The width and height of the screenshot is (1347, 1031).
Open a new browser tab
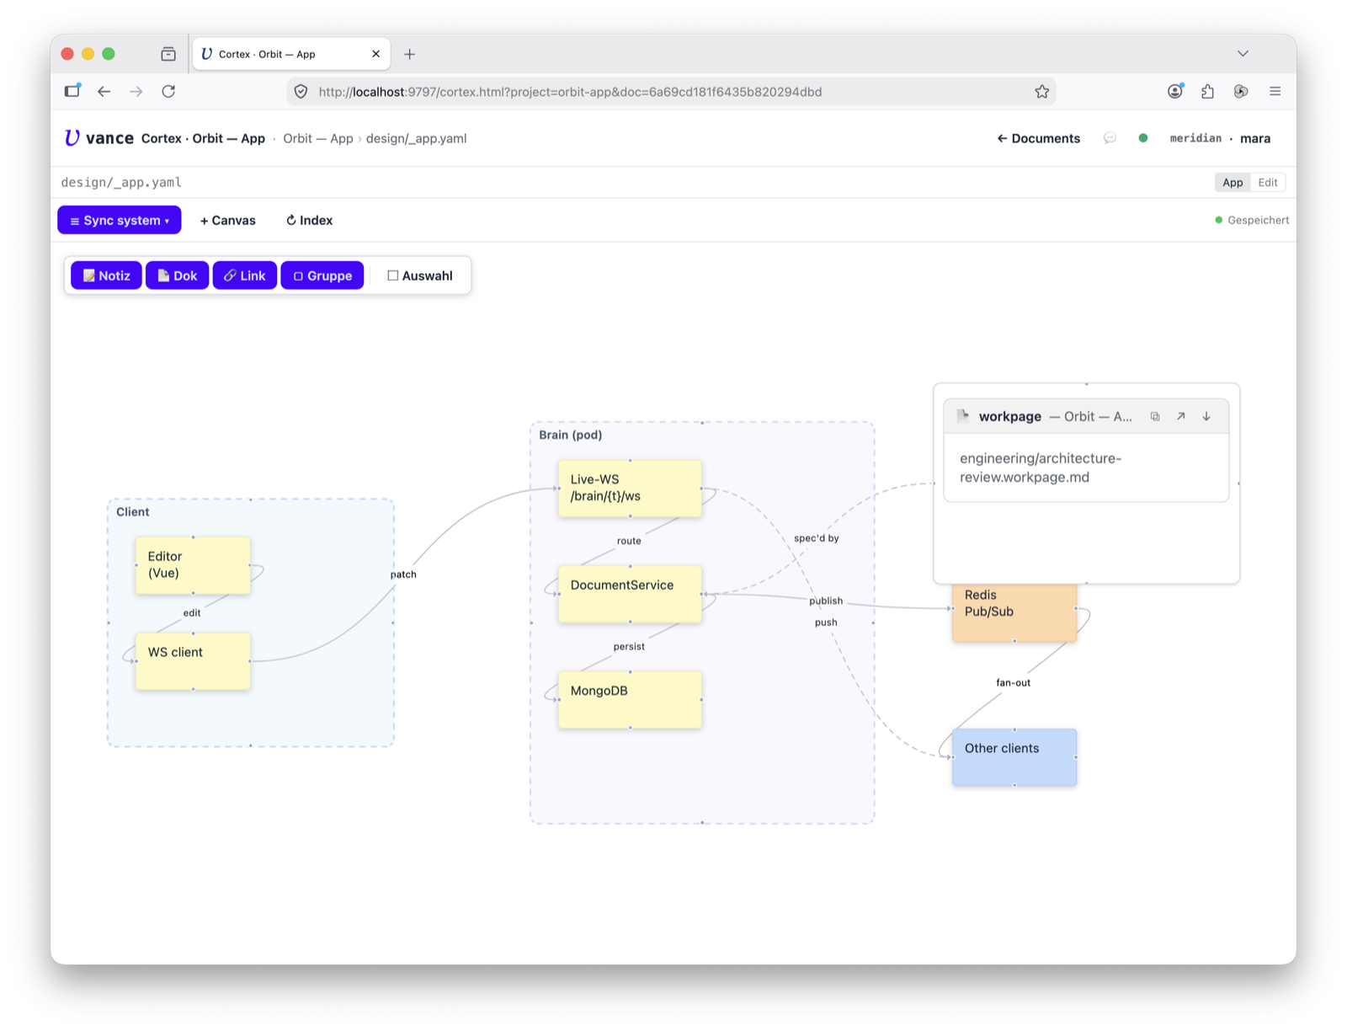click(409, 54)
